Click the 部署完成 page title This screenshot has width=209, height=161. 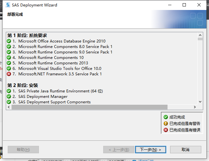pyautogui.click(x=15, y=14)
